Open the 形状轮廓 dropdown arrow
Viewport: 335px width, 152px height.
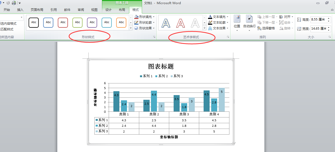[154, 23]
